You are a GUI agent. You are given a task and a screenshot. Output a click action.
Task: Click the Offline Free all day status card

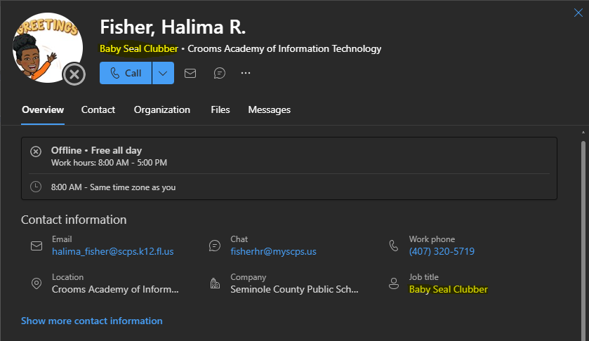(289, 168)
